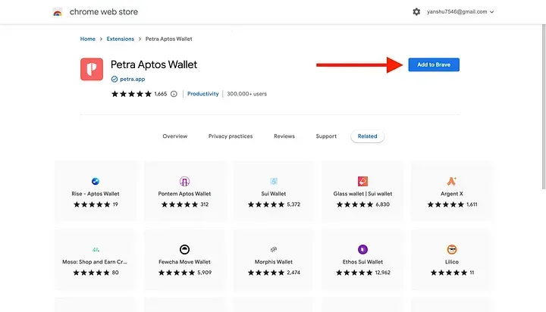Click the rating info icon next to 1,665

tap(174, 94)
